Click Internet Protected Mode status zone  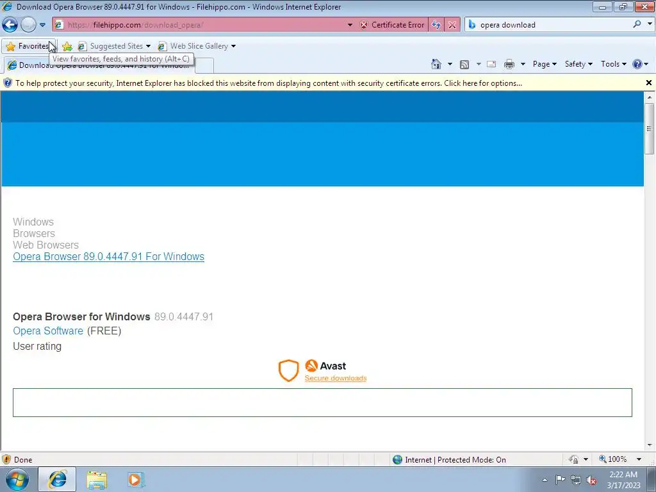[x=450, y=460]
